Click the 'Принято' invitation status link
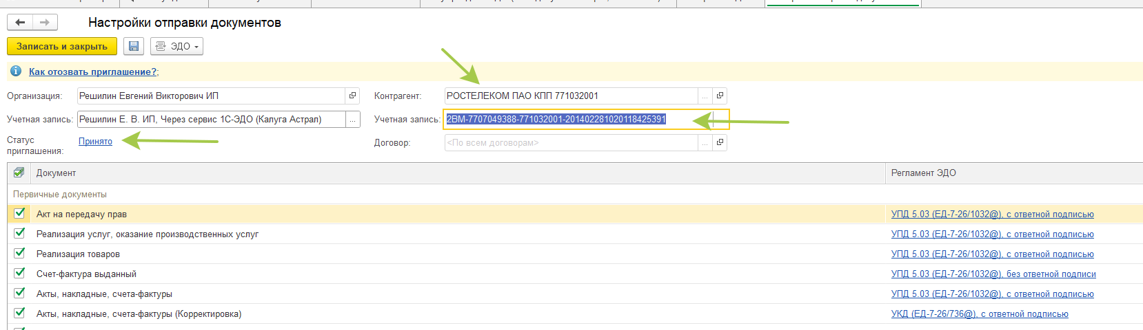The image size is (1143, 330). click(95, 142)
